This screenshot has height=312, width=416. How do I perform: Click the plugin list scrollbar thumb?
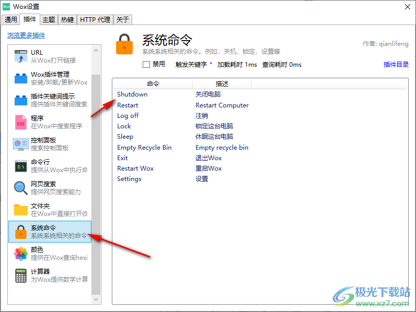[x=96, y=184]
